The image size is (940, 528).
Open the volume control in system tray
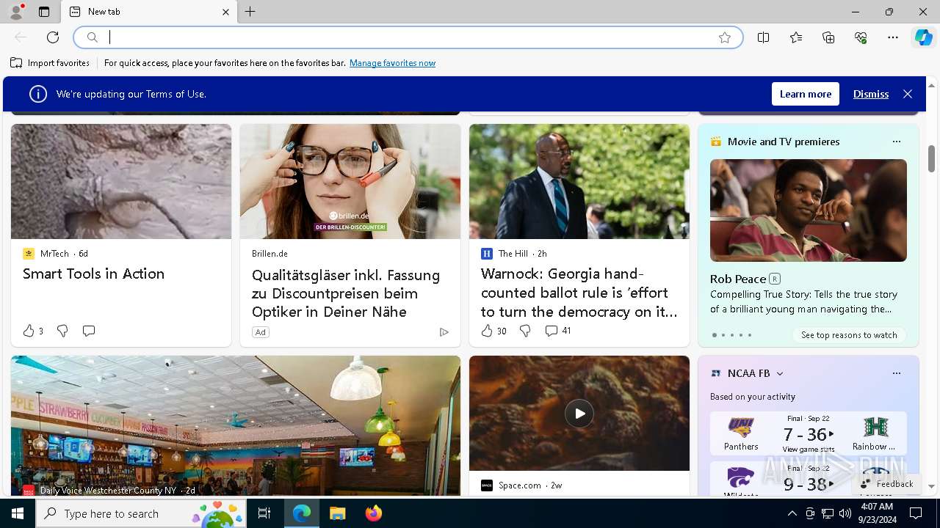click(x=845, y=513)
